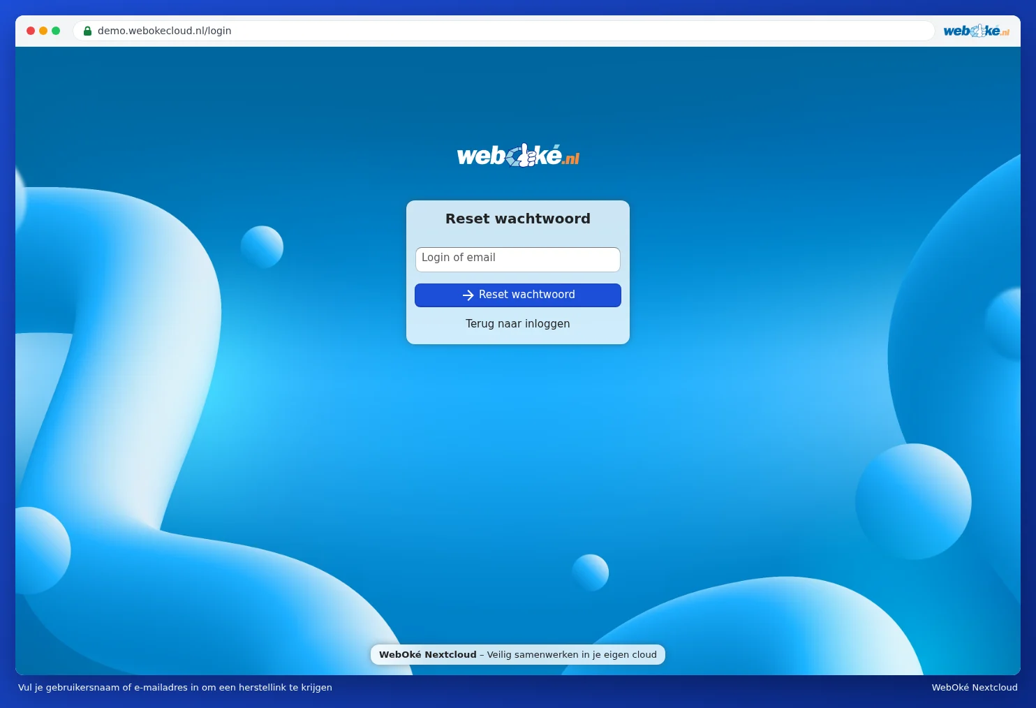Click the green maximize window dot
The height and width of the screenshot is (708, 1036).
[56, 31]
